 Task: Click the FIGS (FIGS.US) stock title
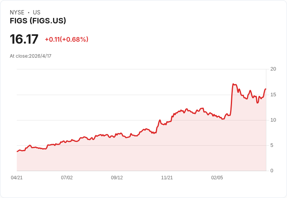38,21
